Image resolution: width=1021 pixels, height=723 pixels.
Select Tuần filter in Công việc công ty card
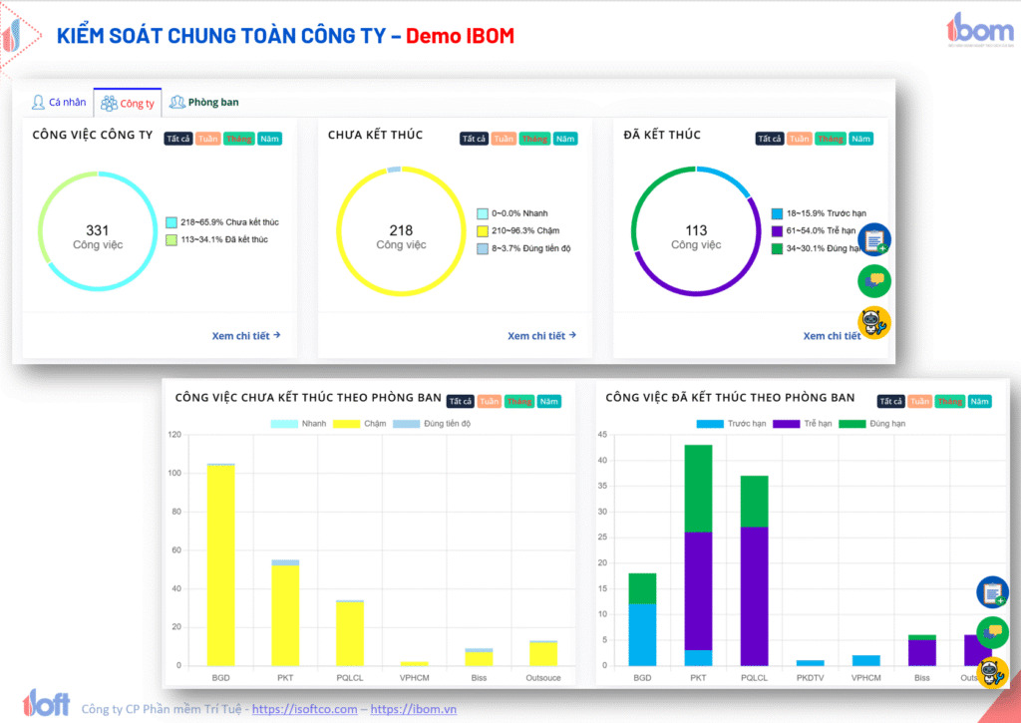point(207,139)
